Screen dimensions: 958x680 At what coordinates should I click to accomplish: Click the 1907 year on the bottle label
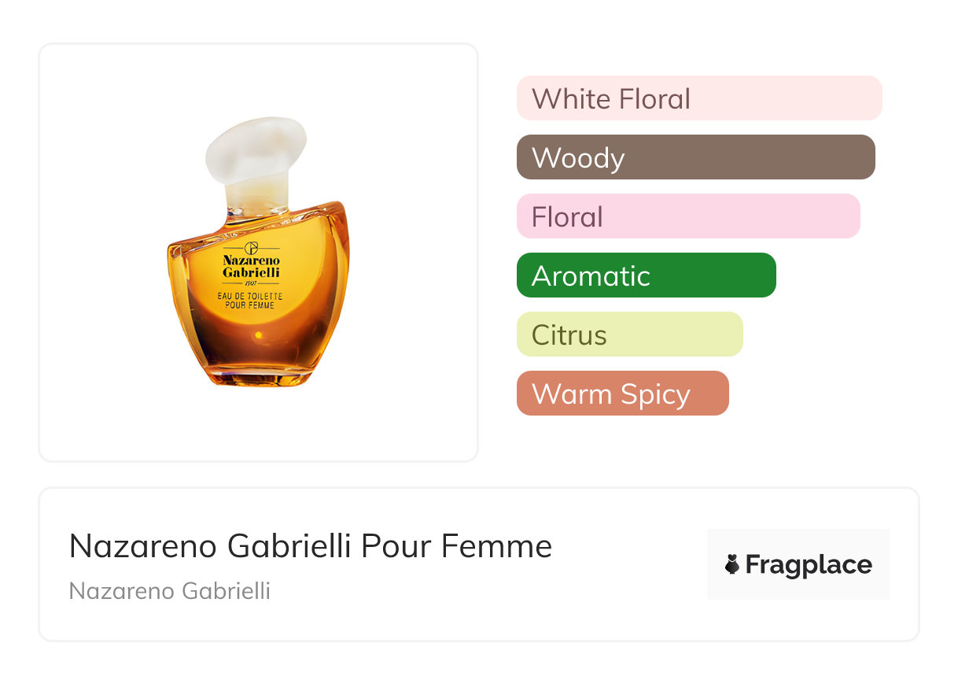251,282
